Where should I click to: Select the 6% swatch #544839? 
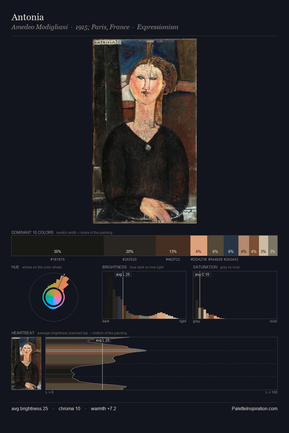215,246
